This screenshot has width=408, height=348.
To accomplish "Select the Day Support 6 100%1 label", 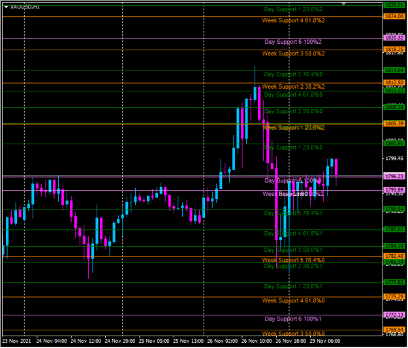I will [293, 319].
